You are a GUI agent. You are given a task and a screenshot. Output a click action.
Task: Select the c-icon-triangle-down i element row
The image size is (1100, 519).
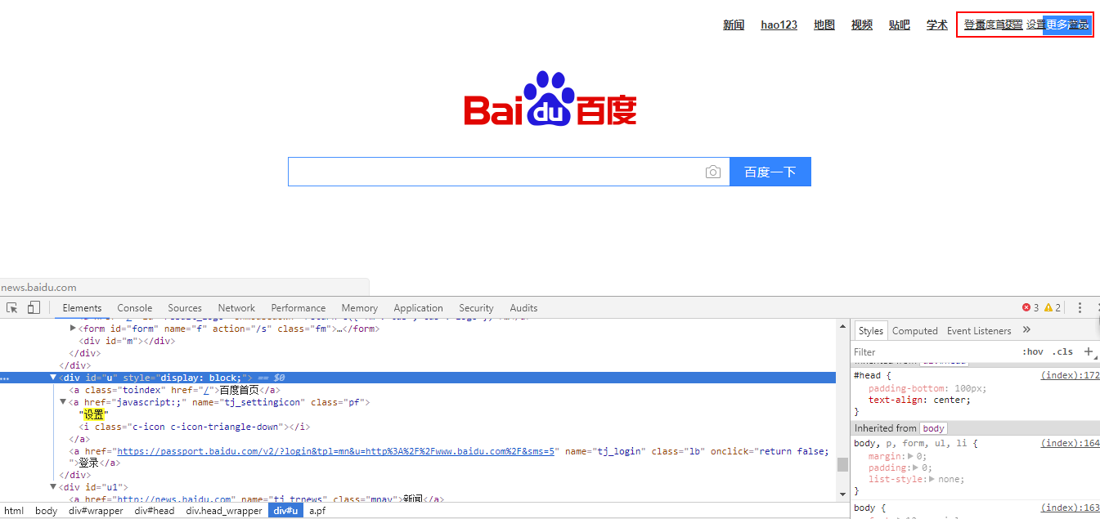(x=195, y=427)
